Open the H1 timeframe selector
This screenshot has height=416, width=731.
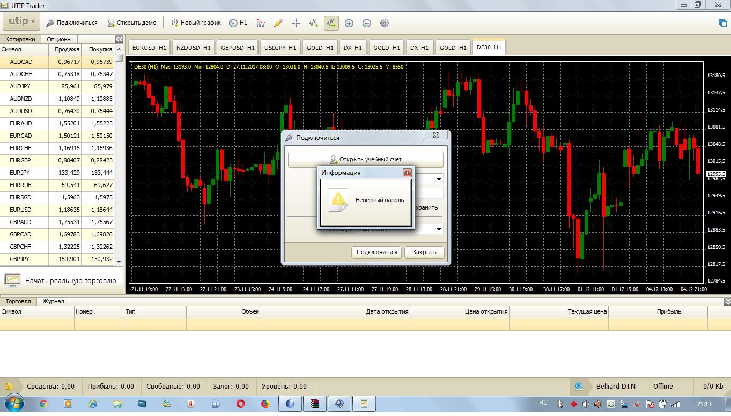pyautogui.click(x=238, y=23)
